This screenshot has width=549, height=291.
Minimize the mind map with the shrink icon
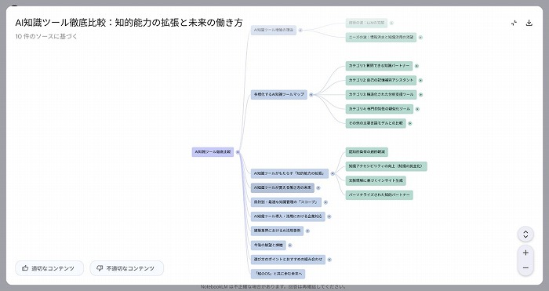pos(514,23)
